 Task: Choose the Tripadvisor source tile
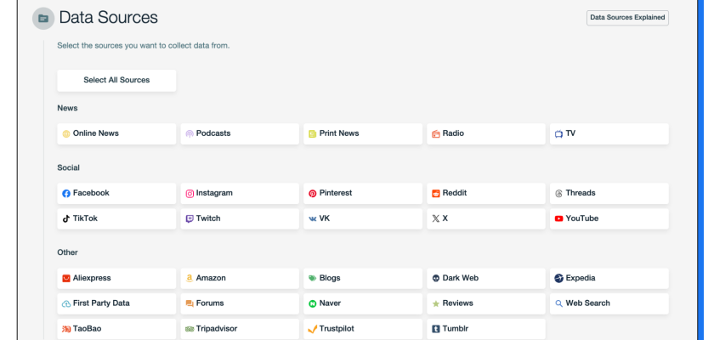(240, 328)
